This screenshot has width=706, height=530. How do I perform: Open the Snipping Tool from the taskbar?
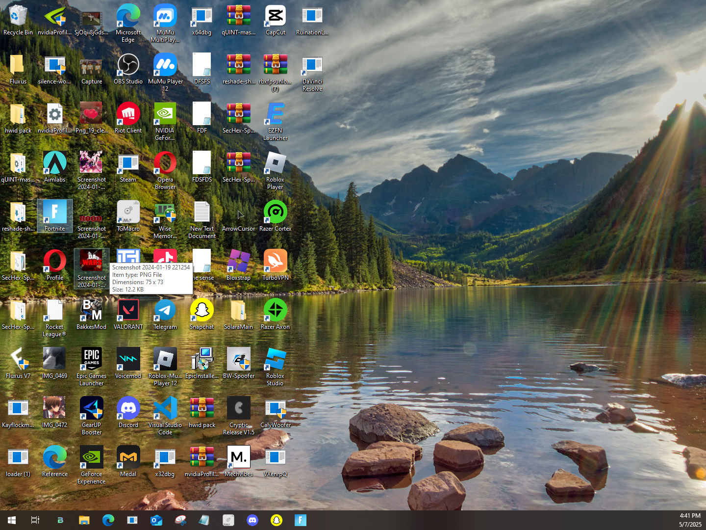(180, 520)
